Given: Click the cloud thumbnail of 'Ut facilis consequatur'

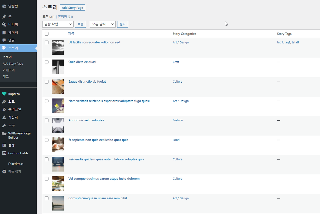Looking at the screenshot, I should (58, 48).
